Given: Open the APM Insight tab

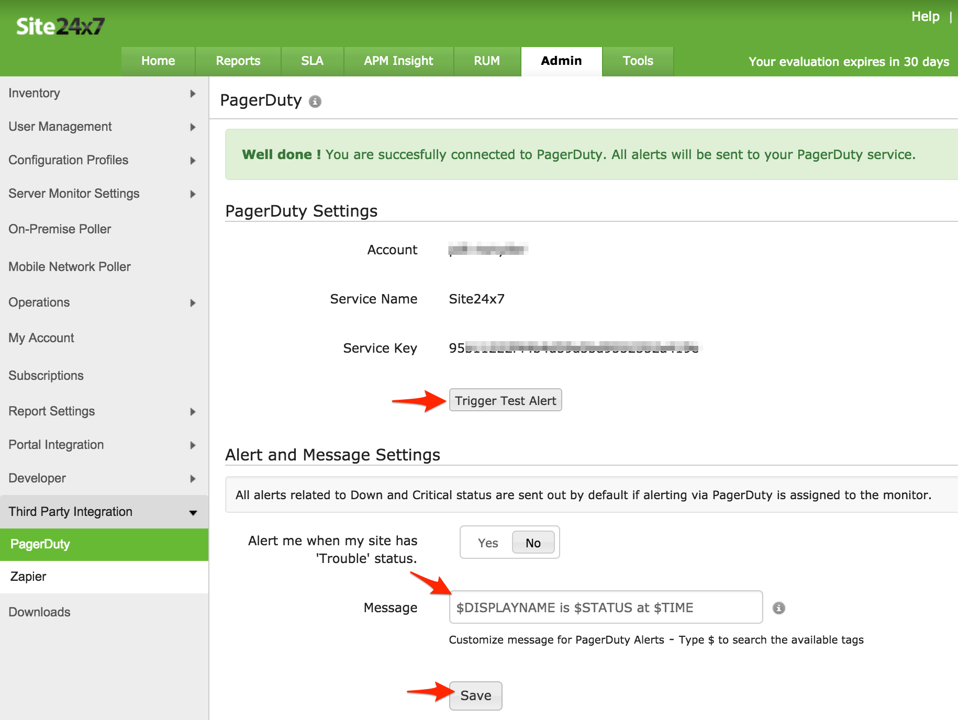Looking at the screenshot, I should 398,61.
